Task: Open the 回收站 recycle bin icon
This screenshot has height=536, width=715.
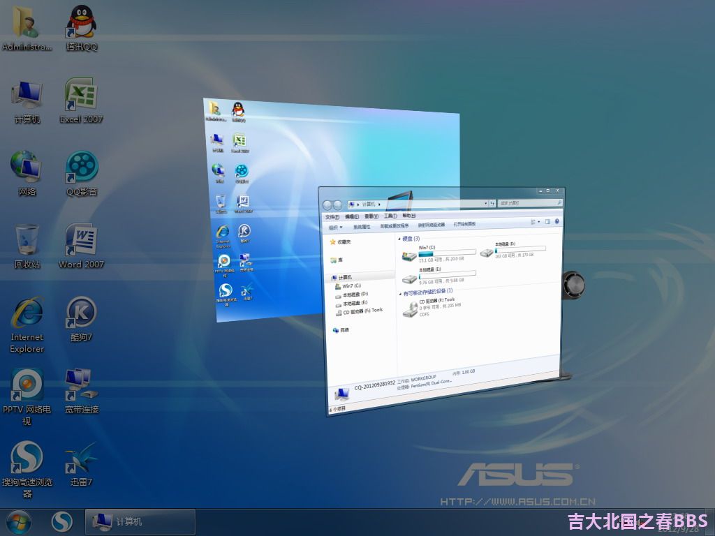Action: (x=27, y=246)
